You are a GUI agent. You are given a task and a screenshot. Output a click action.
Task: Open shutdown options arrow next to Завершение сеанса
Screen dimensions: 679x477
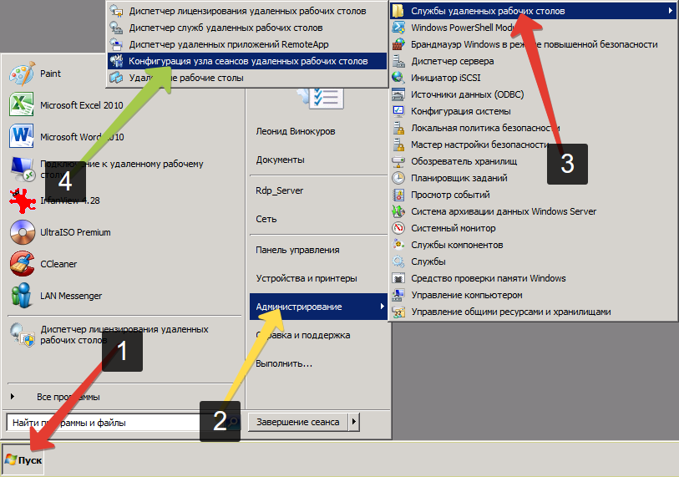[x=354, y=422]
